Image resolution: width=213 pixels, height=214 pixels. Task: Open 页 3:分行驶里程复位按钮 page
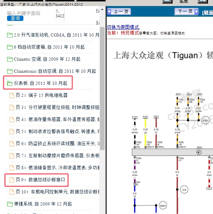pos(57,107)
